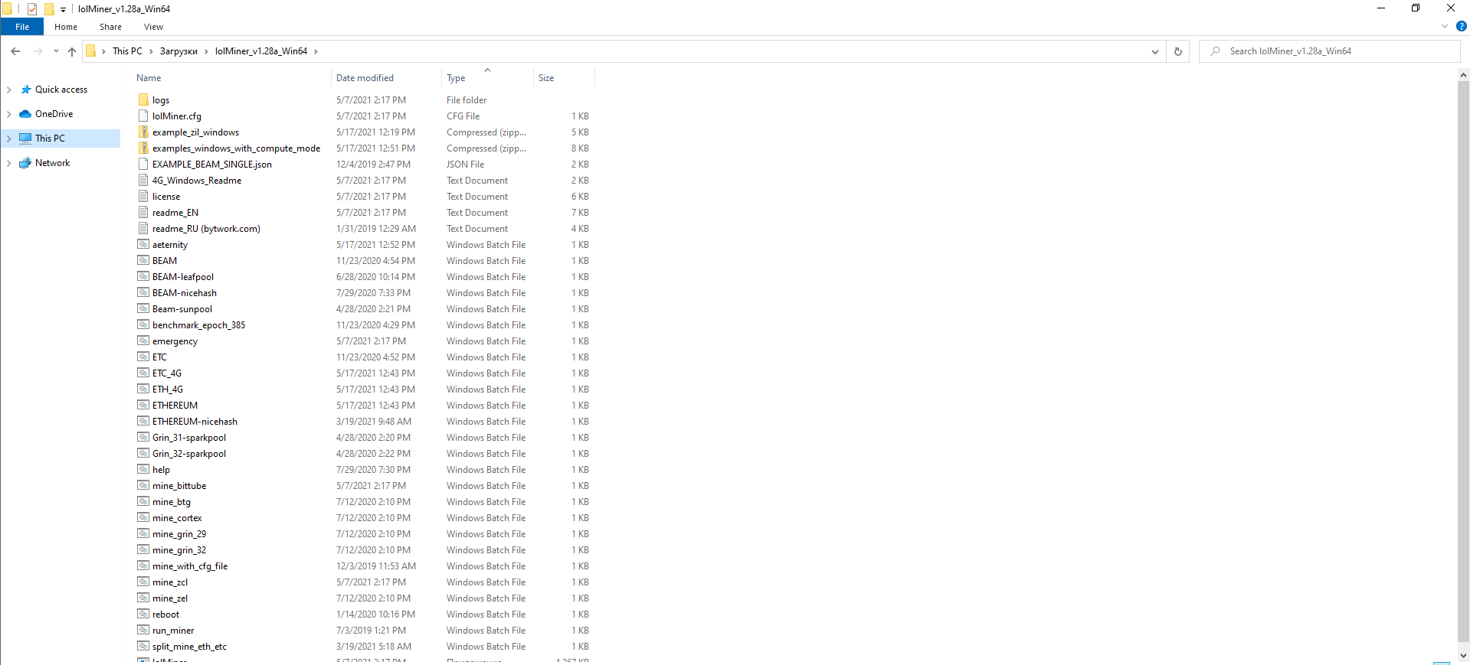Select the ETH_4G file name
The image size is (1470, 665).
coord(168,390)
